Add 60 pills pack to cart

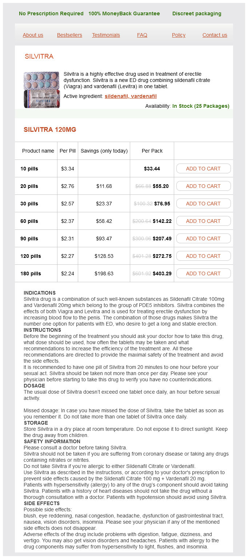(x=203, y=221)
